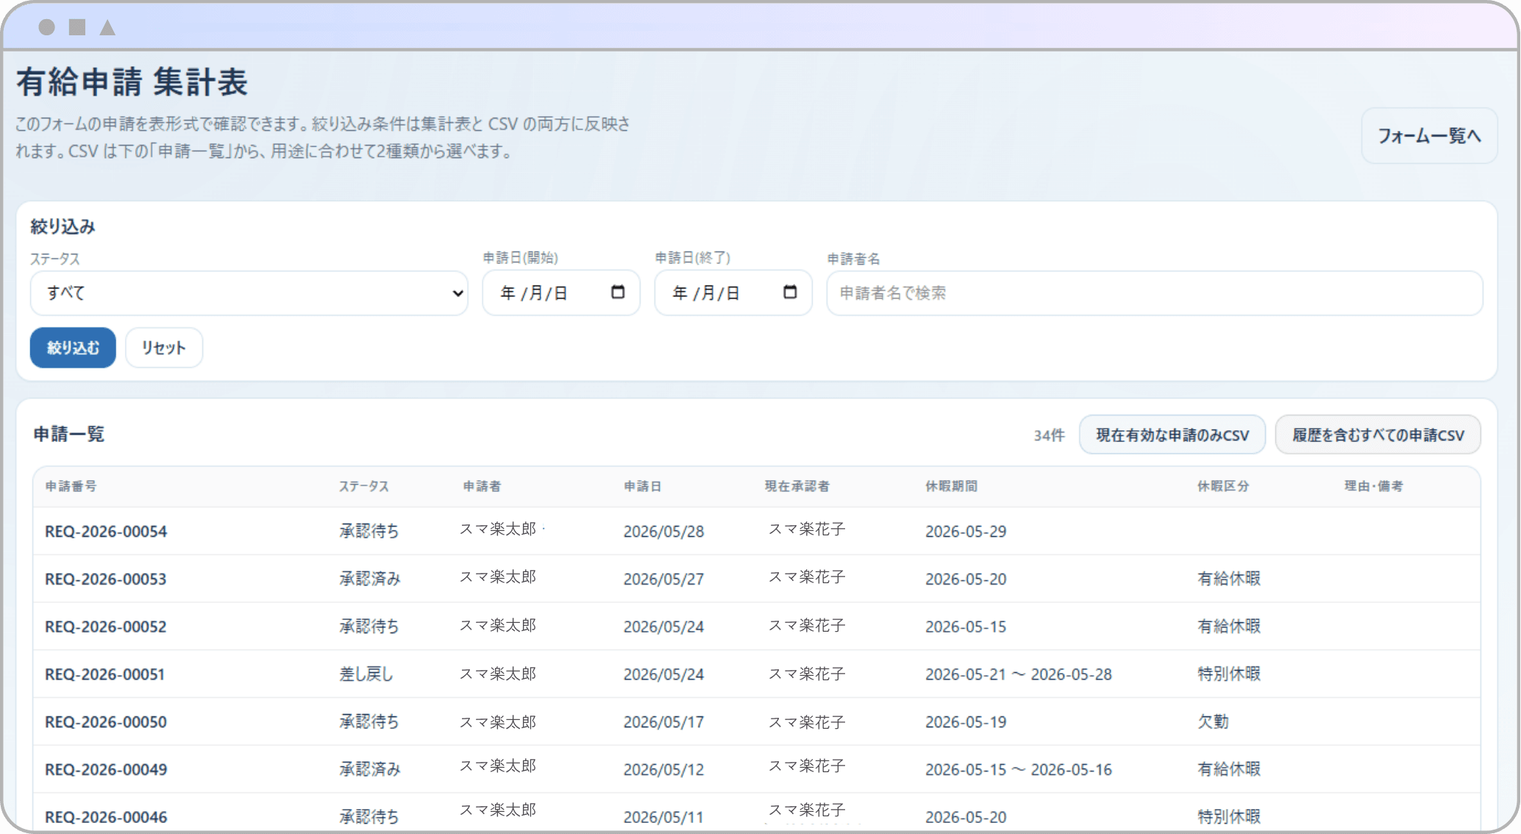This screenshot has height=834, width=1521.
Task: Go to フォーム一覧へ
Action: 1429,135
